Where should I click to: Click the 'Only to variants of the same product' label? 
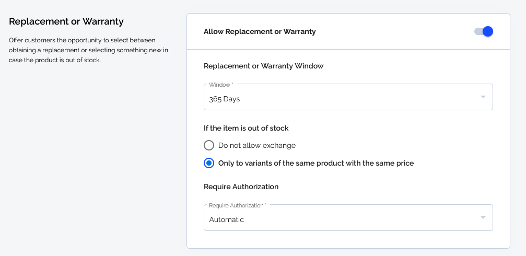point(316,163)
